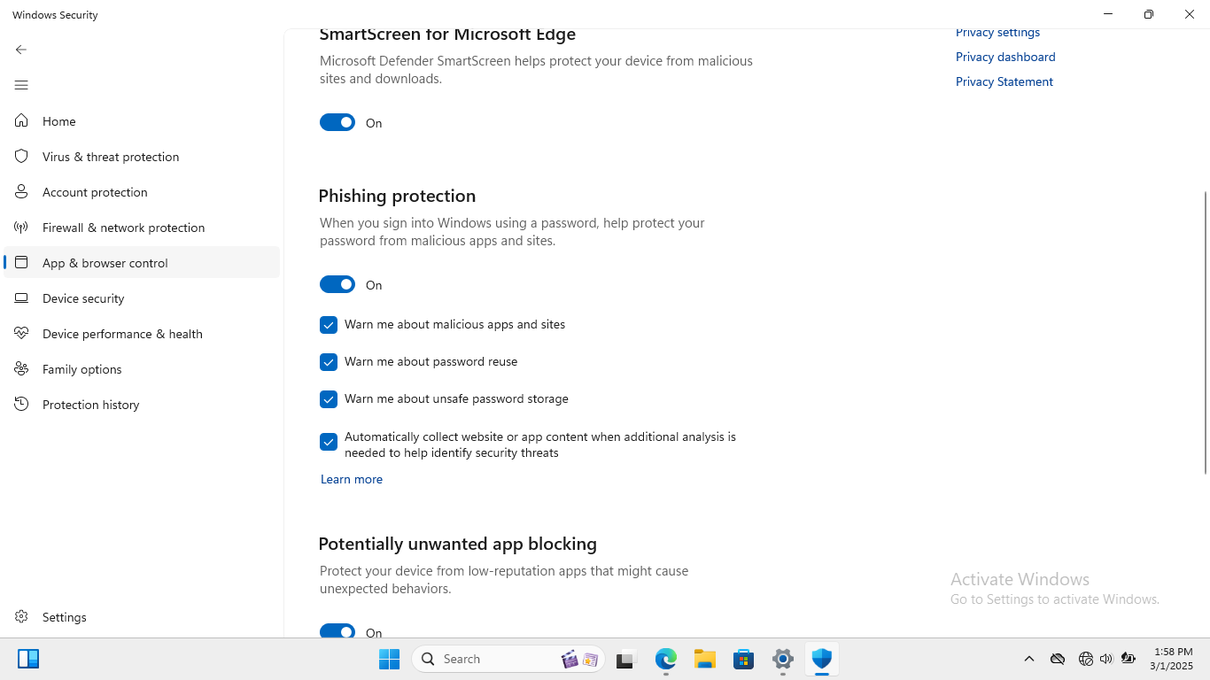The width and height of the screenshot is (1210, 680).
Task: Open Device security laptop icon
Action: pyautogui.click(x=21, y=298)
